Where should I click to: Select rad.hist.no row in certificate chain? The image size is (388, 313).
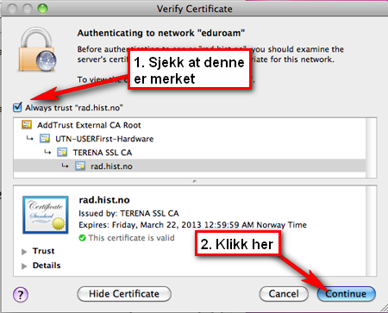(190, 166)
